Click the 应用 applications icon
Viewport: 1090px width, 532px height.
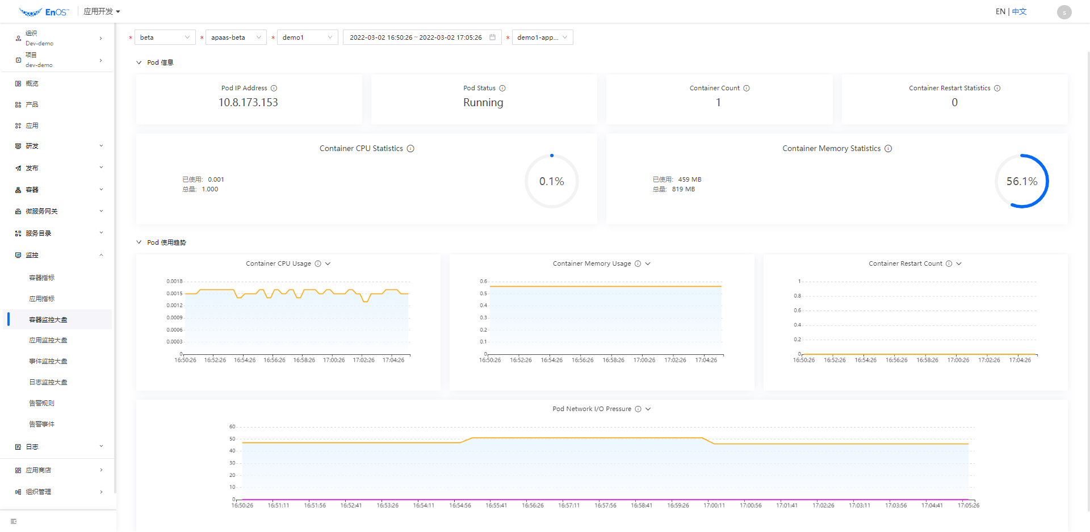pyautogui.click(x=18, y=125)
